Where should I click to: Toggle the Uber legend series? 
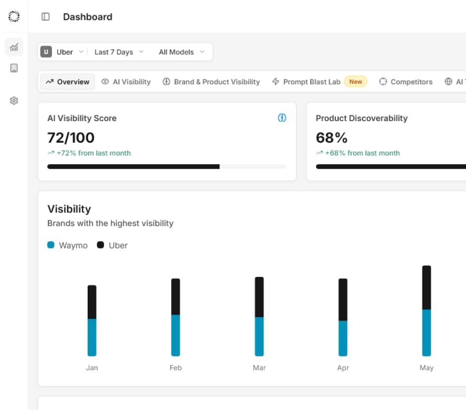112,245
